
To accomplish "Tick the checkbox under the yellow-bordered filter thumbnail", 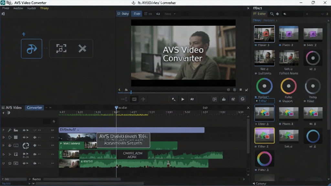I will (256, 147).
